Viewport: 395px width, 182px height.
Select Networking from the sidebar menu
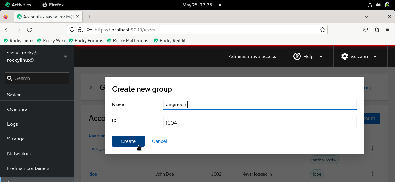(x=20, y=154)
